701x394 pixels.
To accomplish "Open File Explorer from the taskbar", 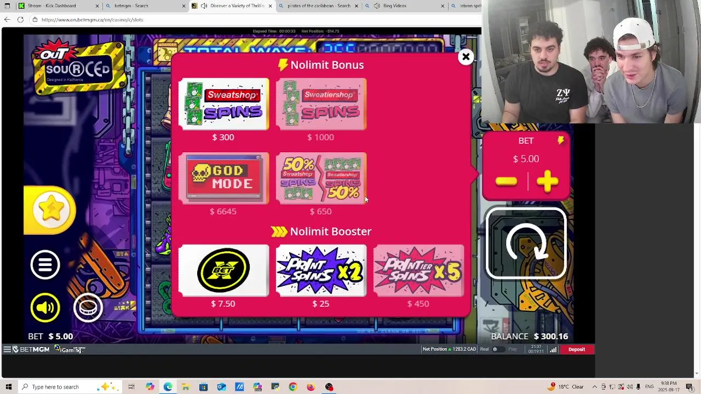I will (186, 387).
